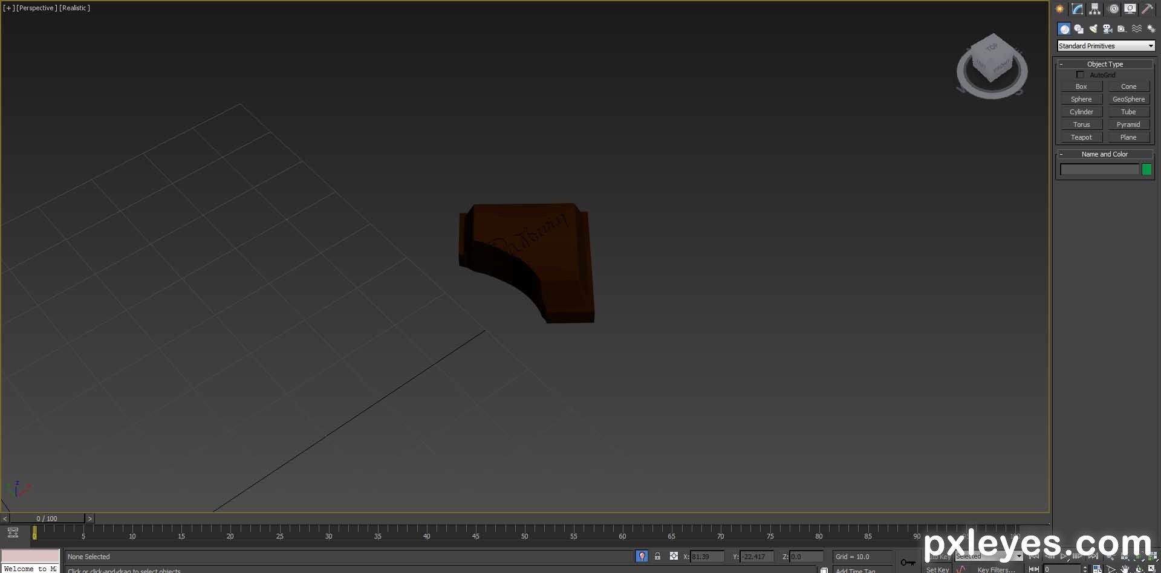The width and height of the screenshot is (1161, 573).
Task: Open the Create command panel tab
Action: tap(1059, 9)
